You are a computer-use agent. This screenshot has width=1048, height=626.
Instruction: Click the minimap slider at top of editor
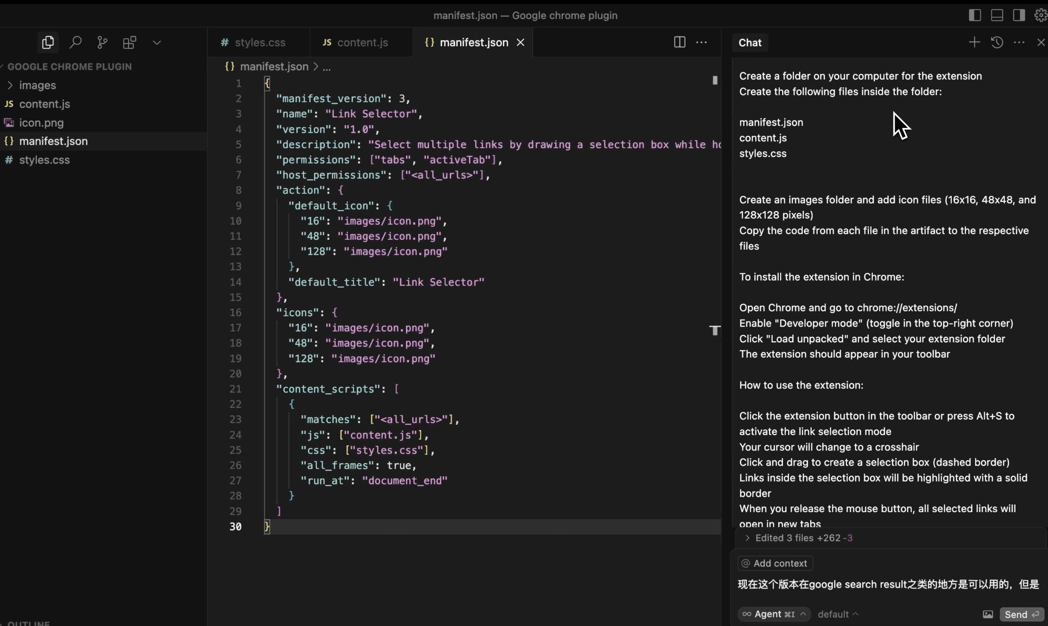click(x=715, y=80)
